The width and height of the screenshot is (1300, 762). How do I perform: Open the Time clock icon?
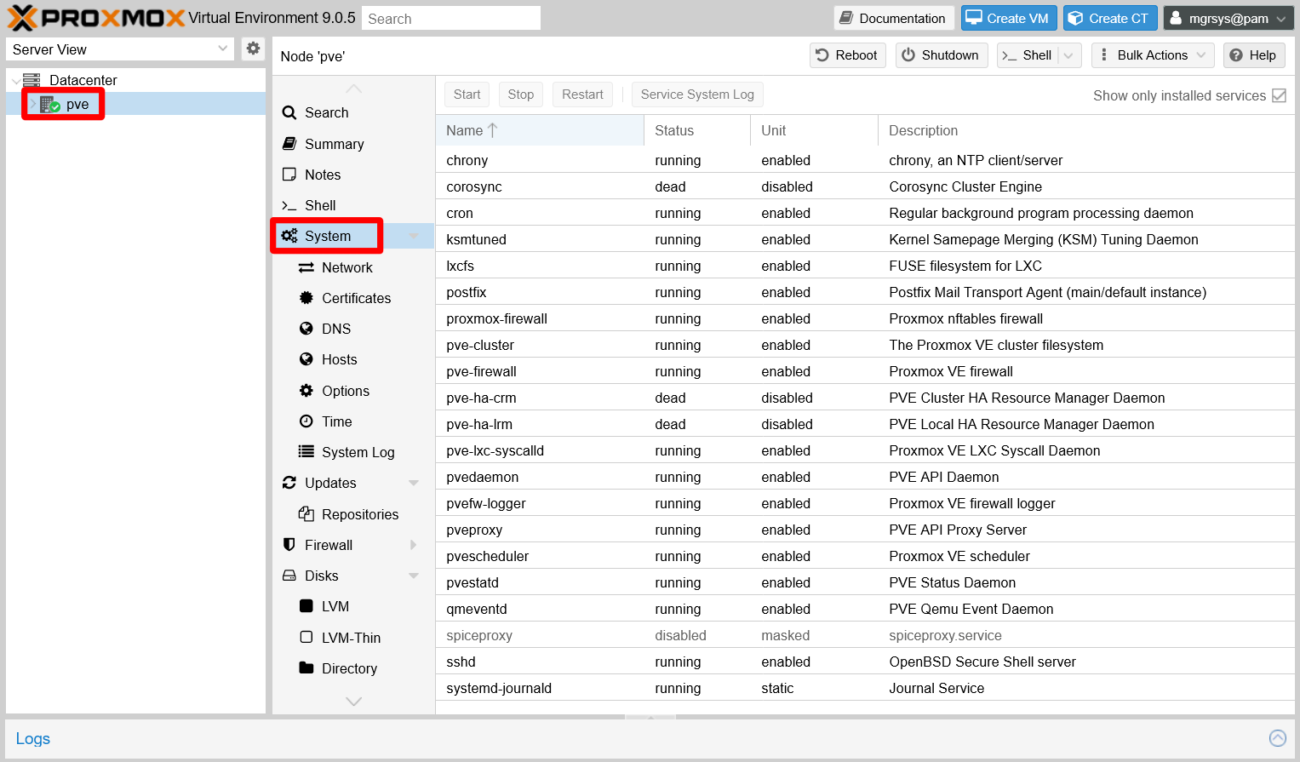(x=307, y=421)
